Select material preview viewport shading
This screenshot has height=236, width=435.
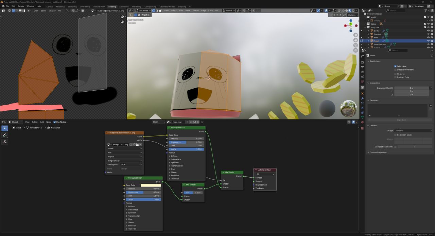click(x=350, y=11)
